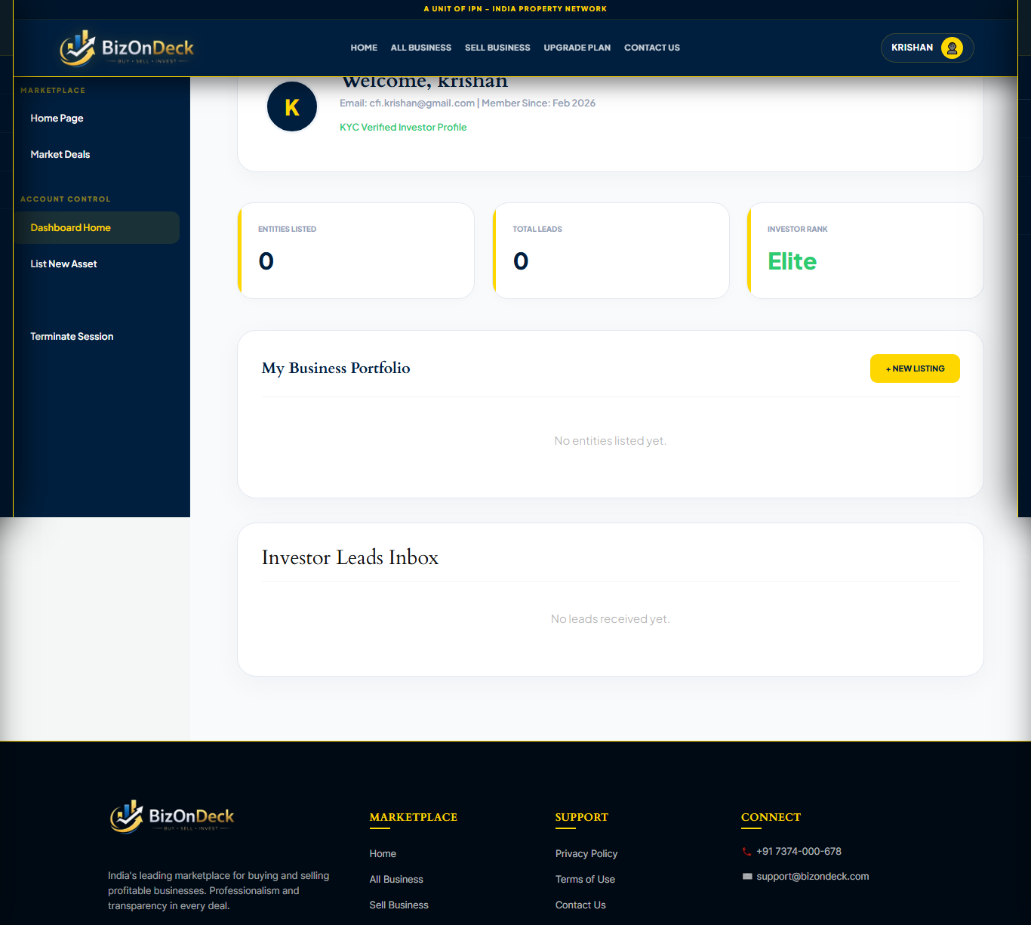Select Home Page in the sidebar
1031x925 pixels.
57,119
